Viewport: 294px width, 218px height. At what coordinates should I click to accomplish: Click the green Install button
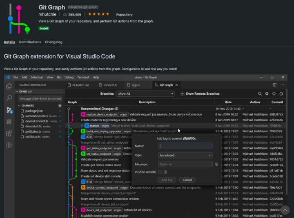44,29
